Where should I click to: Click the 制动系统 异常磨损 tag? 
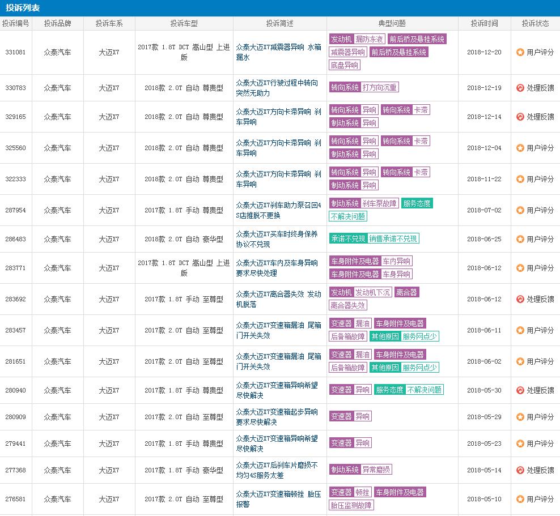360,470
